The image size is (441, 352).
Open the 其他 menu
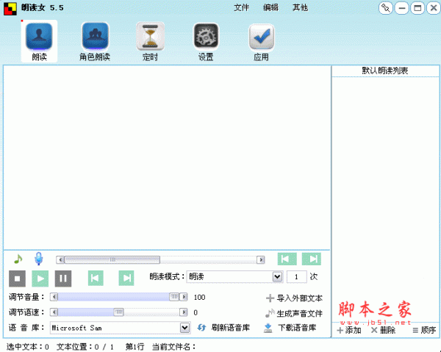coord(300,7)
